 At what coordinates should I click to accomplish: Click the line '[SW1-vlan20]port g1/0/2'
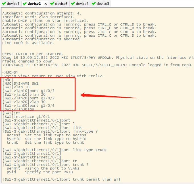point(28,98)
